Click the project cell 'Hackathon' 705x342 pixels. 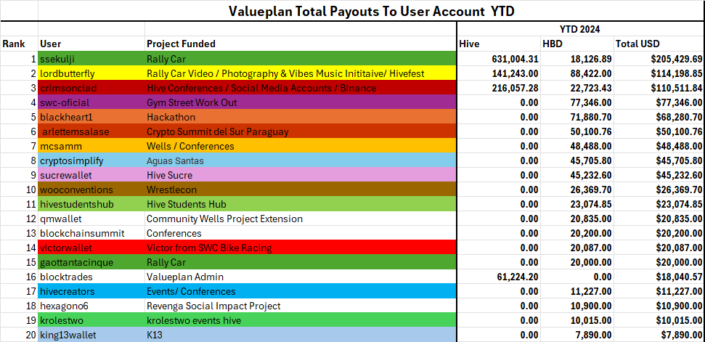click(x=301, y=118)
